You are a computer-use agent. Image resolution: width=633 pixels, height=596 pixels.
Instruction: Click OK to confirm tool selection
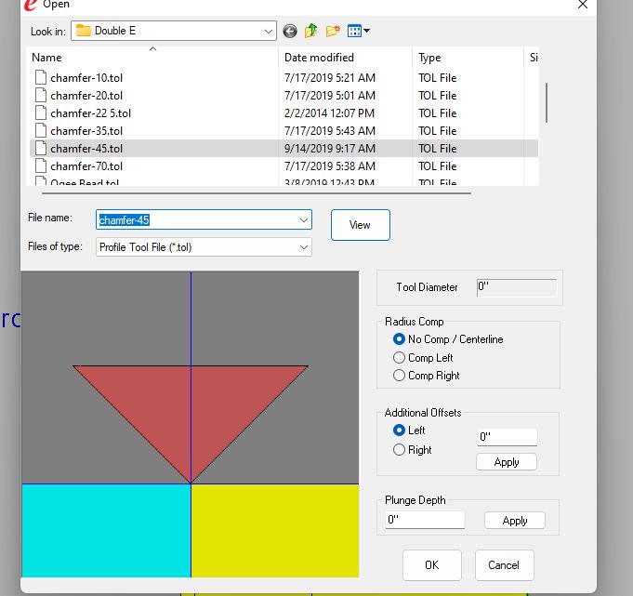point(431,564)
